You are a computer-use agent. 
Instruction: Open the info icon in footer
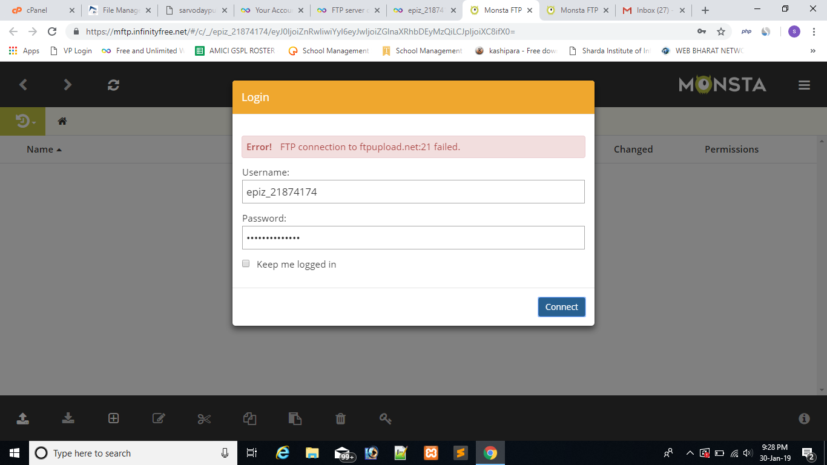click(x=804, y=418)
